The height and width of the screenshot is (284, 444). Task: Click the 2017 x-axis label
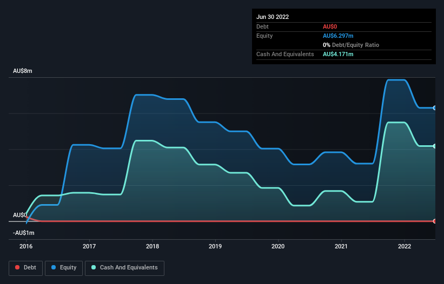click(x=89, y=246)
